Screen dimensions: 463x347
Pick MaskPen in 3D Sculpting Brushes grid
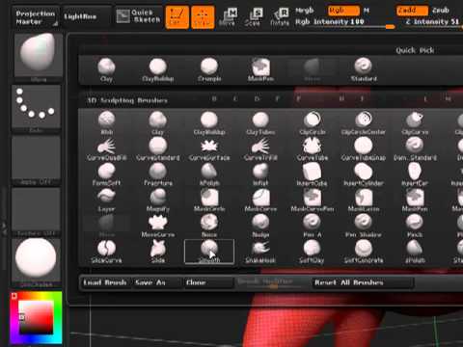tap(415, 200)
